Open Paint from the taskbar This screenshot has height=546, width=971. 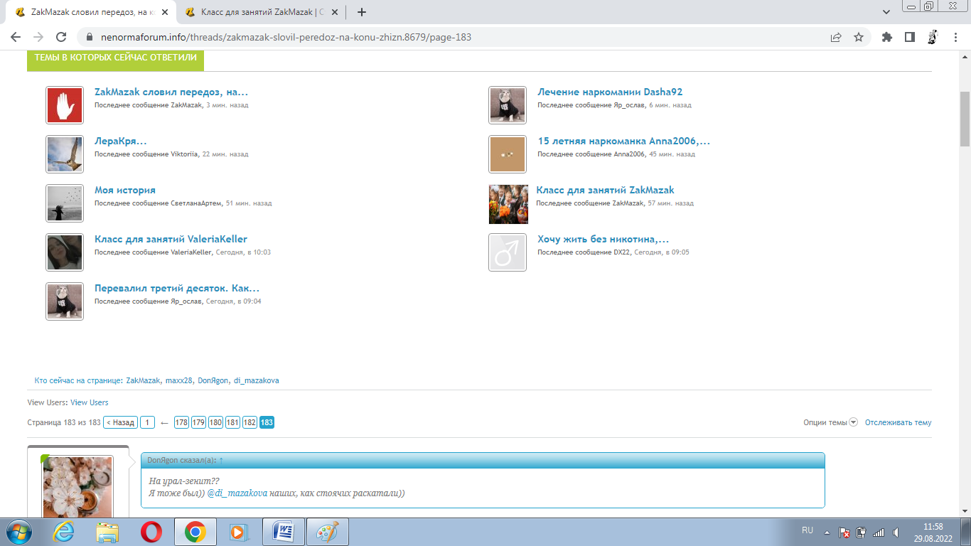click(327, 531)
